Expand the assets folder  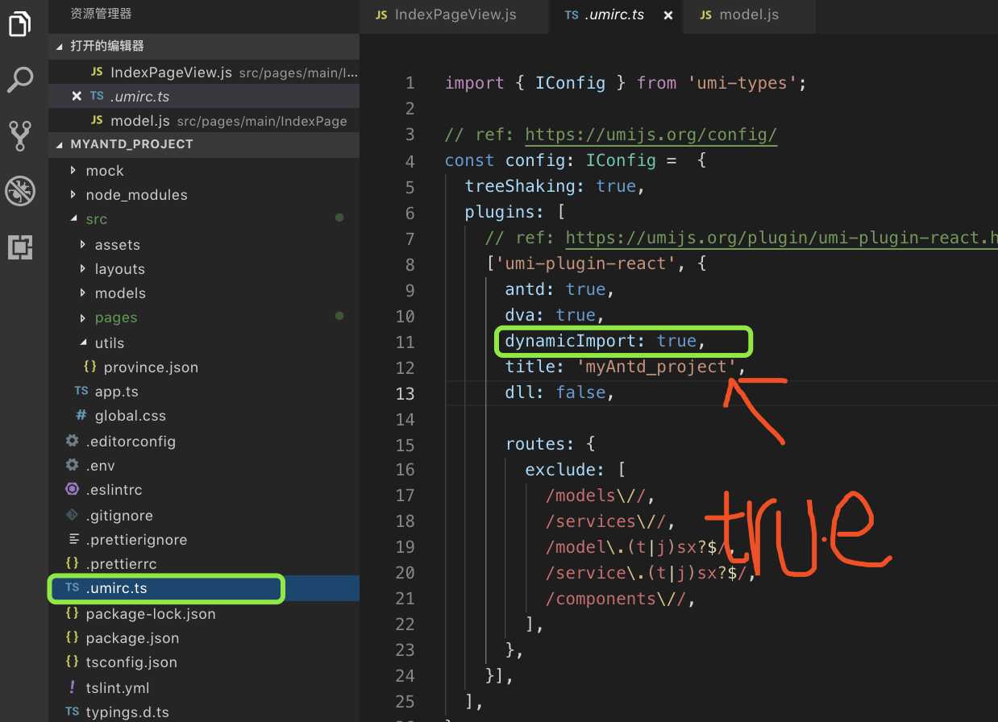[x=117, y=245]
